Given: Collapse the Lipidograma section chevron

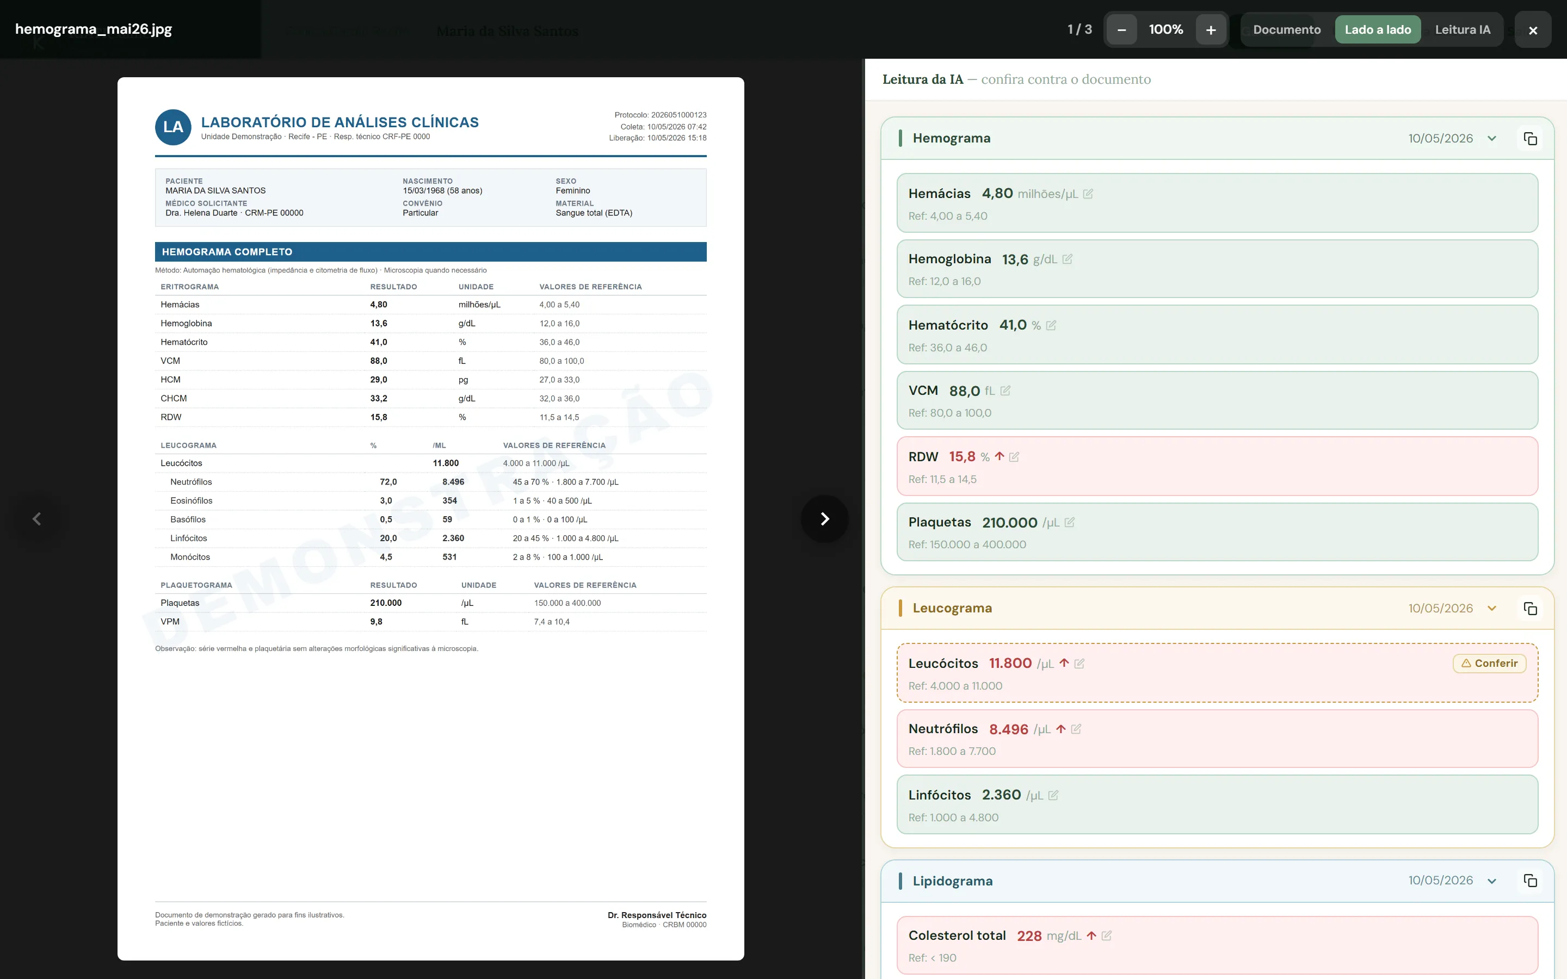Looking at the screenshot, I should [x=1492, y=881].
